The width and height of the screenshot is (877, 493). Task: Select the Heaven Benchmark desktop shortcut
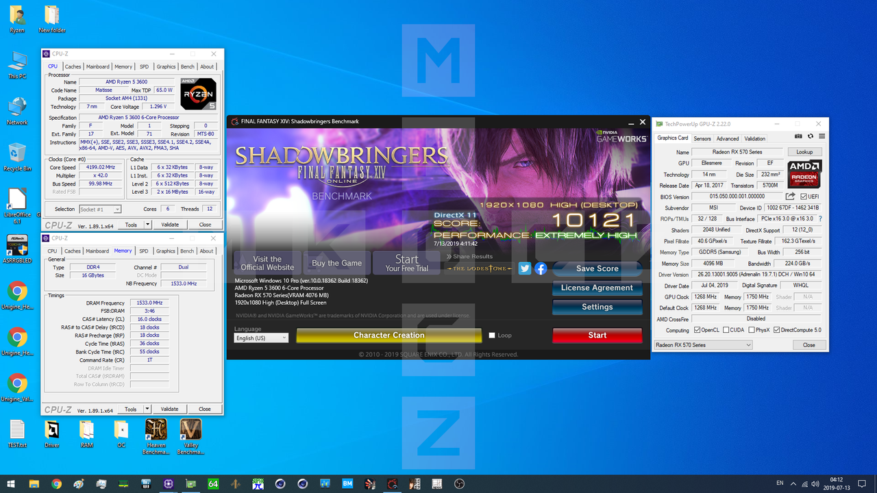pyautogui.click(x=156, y=437)
